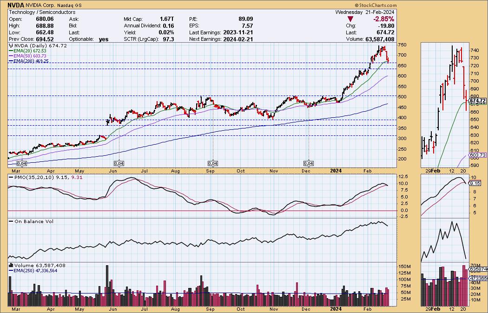This screenshot has width=488, height=313.
Task: Click the Last Earnings date 2023-11-21
Action: 238,32
